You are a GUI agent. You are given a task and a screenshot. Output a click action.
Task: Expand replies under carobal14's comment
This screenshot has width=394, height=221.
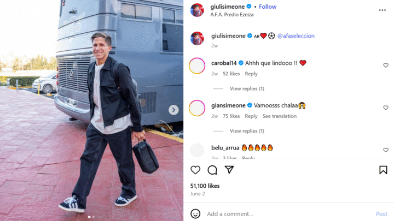point(247,88)
